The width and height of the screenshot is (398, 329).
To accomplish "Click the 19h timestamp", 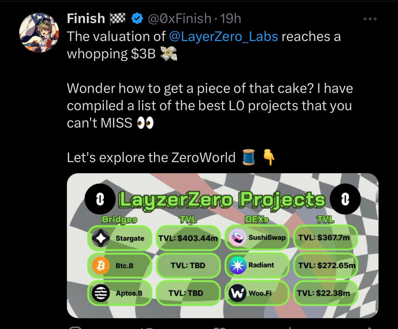I will (x=230, y=19).
